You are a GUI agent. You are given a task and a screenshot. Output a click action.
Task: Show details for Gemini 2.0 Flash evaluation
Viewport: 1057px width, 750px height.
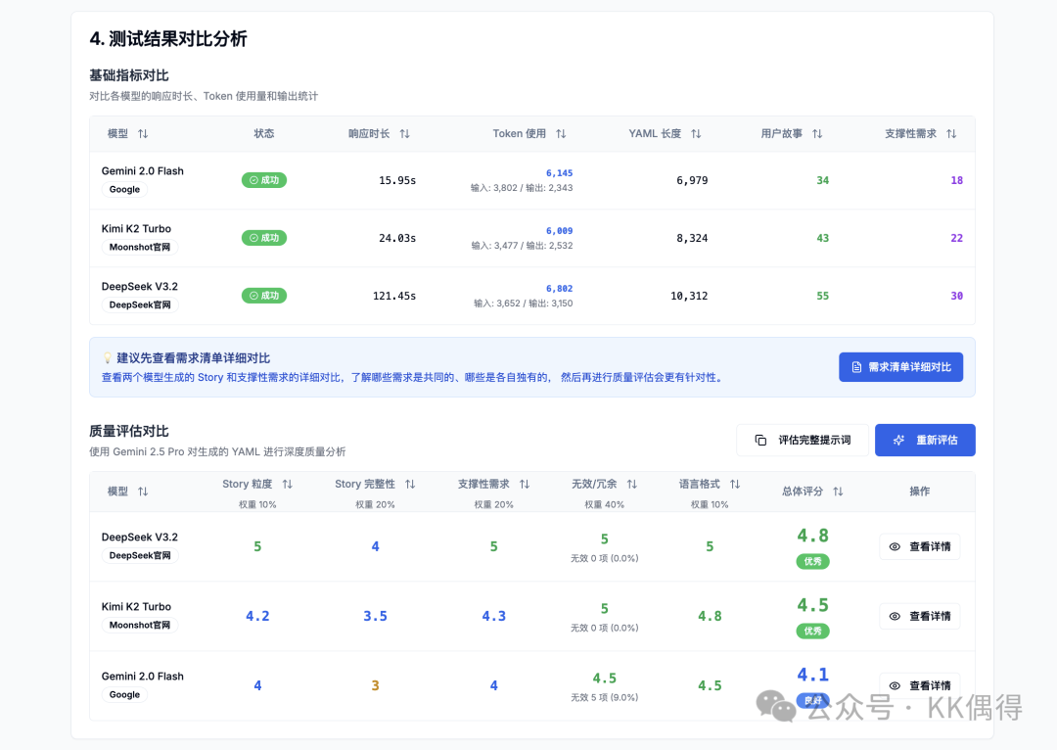pyautogui.click(x=919, y=685)
